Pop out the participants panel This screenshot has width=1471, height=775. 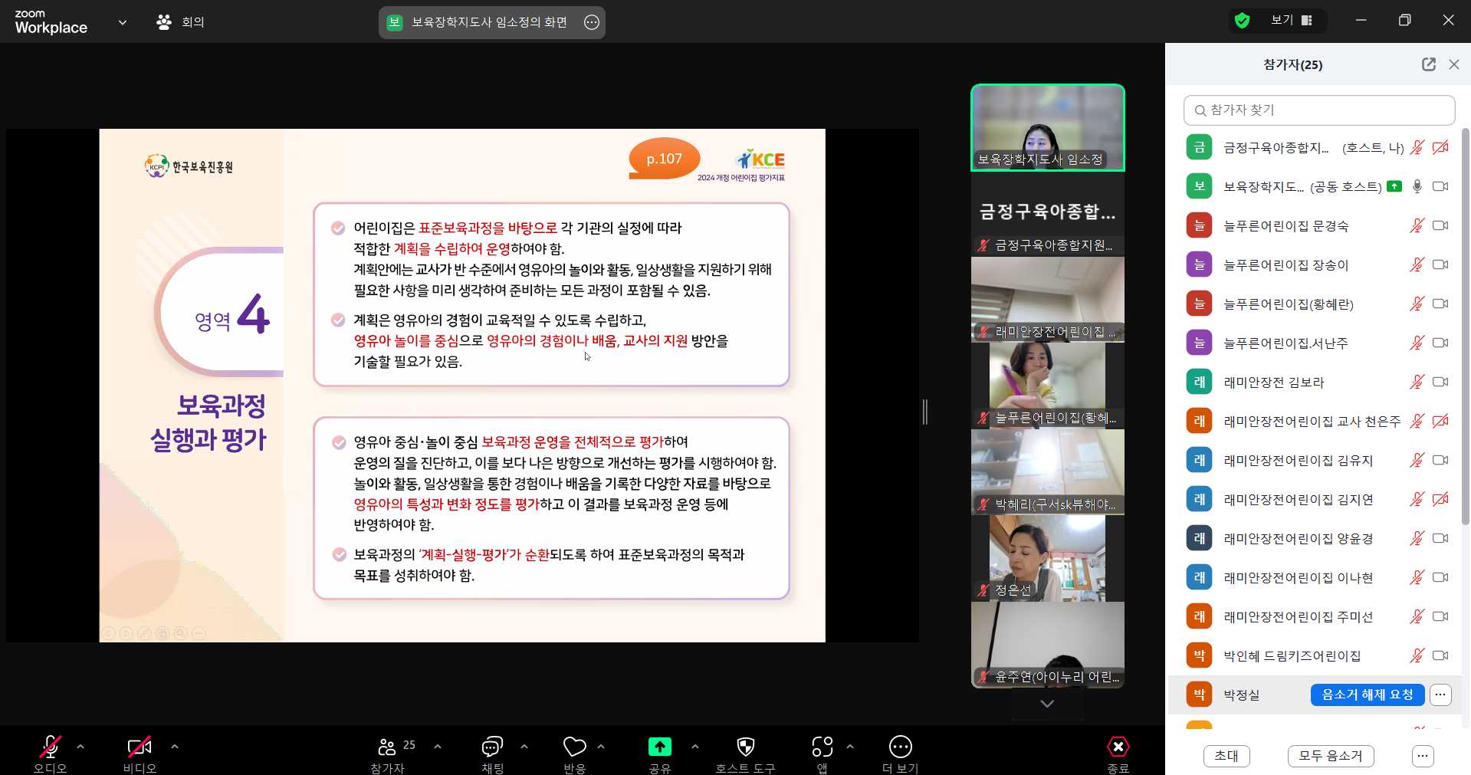1428,64
